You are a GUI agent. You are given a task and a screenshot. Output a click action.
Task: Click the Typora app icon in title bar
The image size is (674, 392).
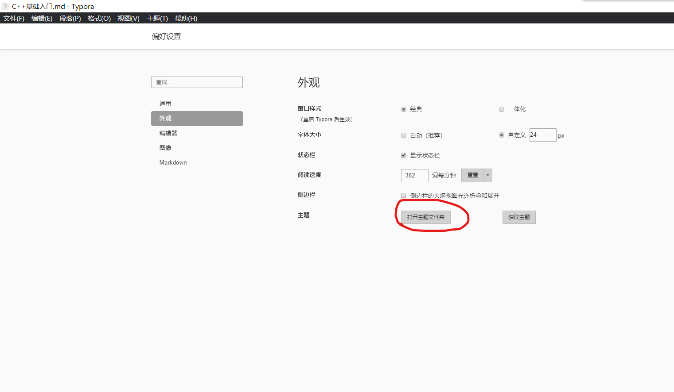5,6
